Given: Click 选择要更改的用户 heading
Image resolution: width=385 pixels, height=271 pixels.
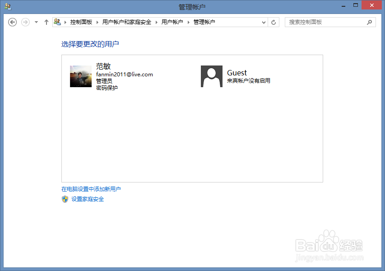Looking at the screenshot, I should click(90, 44).
